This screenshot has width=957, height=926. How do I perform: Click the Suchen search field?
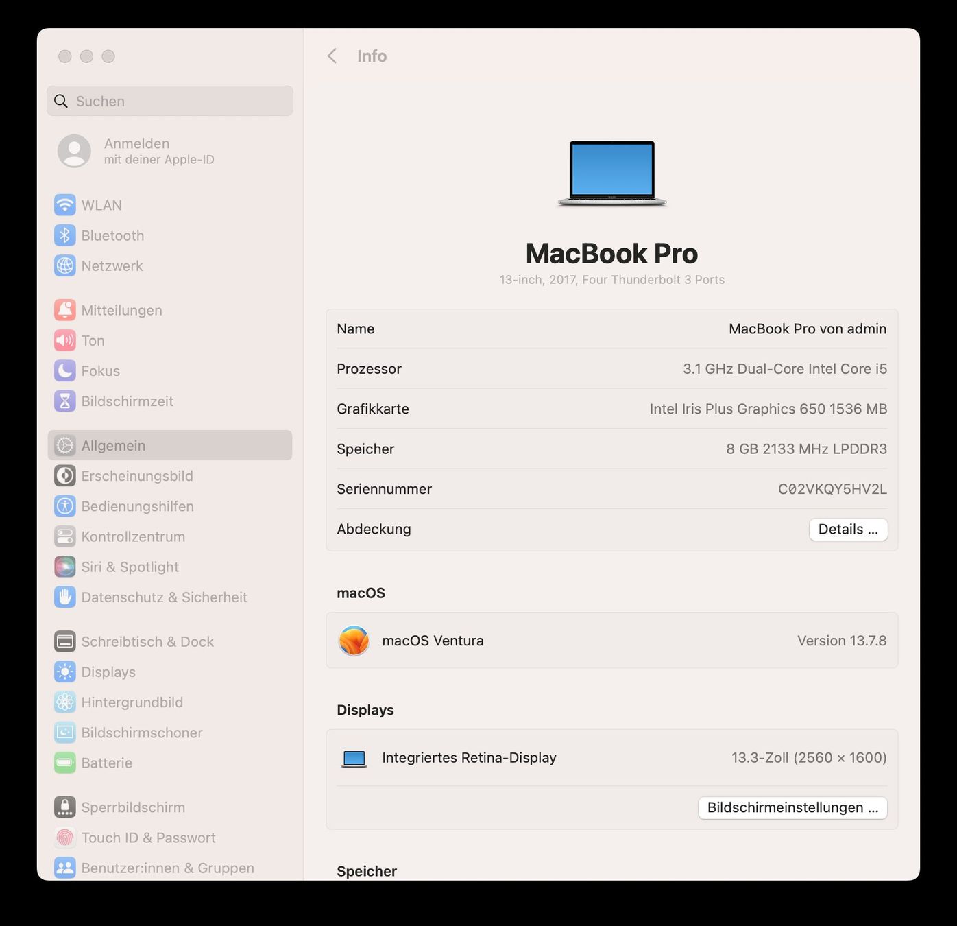point(170,101)
